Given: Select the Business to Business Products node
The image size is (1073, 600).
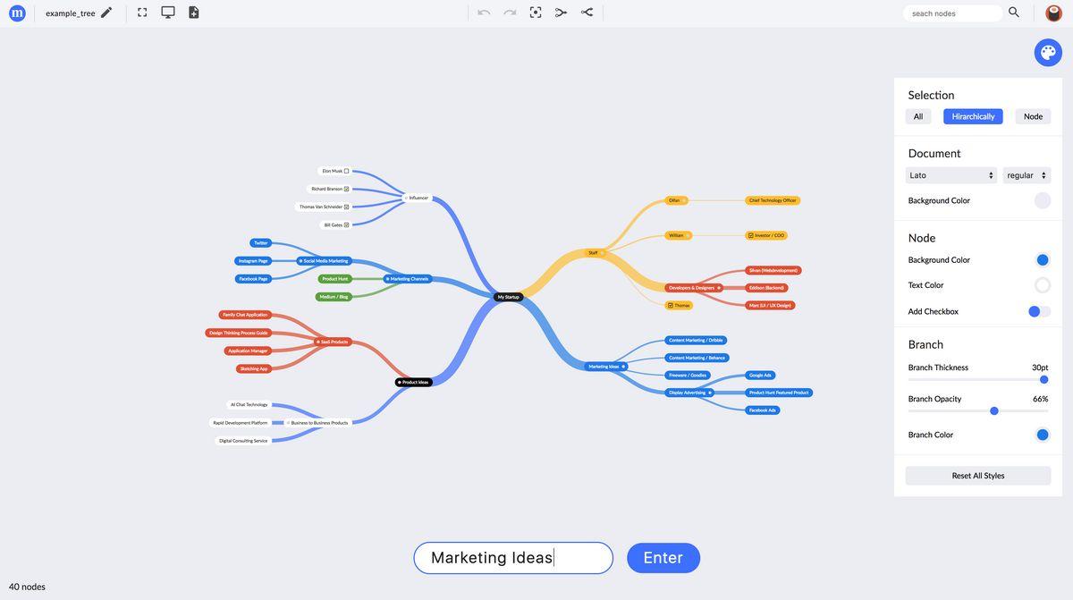Looking at the screenshot, I should click(x=317, y=423).
